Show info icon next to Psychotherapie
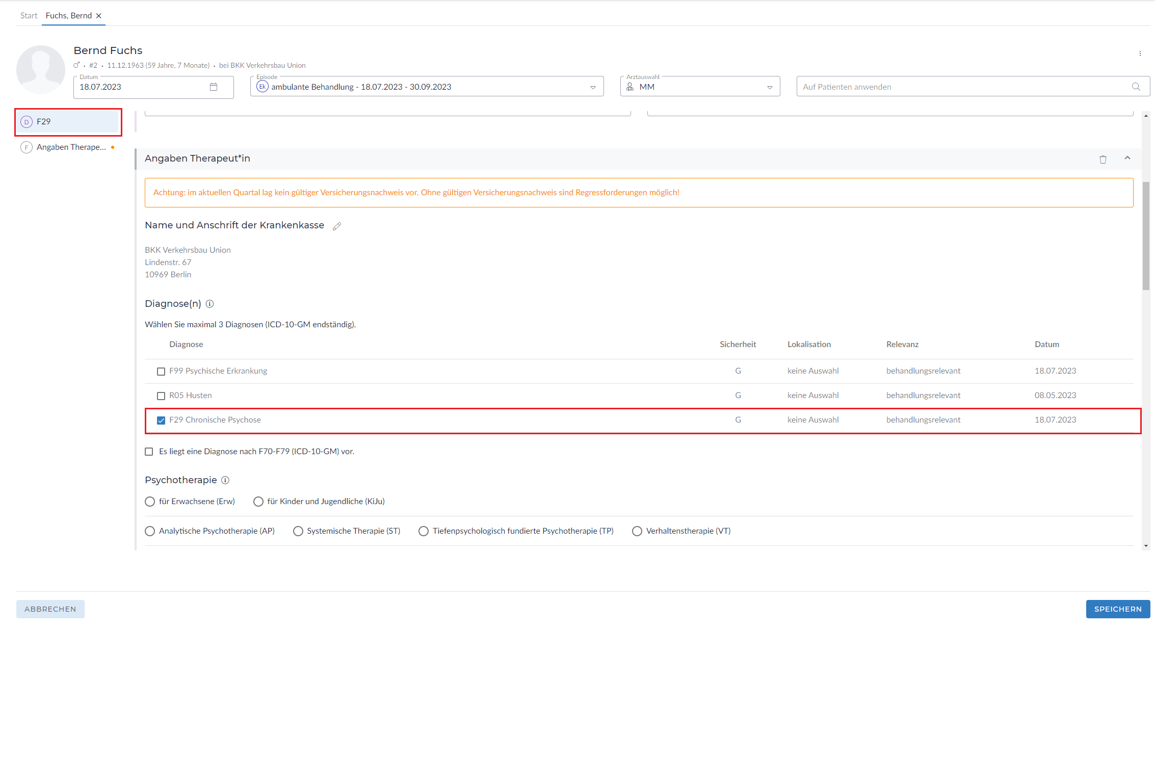 tap(225, 481)
